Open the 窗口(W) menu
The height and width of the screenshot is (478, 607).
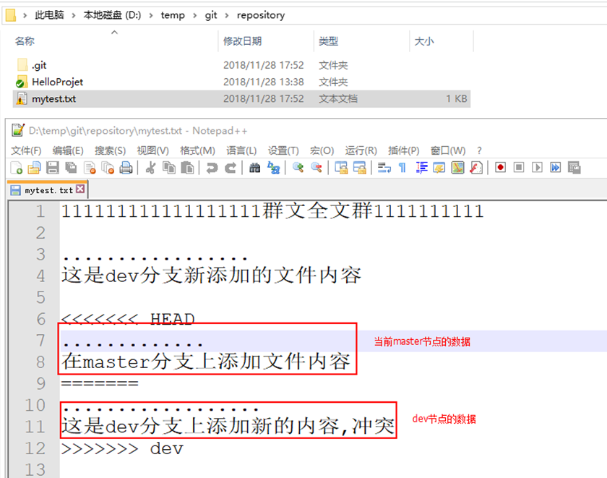(x=448, y=150)
